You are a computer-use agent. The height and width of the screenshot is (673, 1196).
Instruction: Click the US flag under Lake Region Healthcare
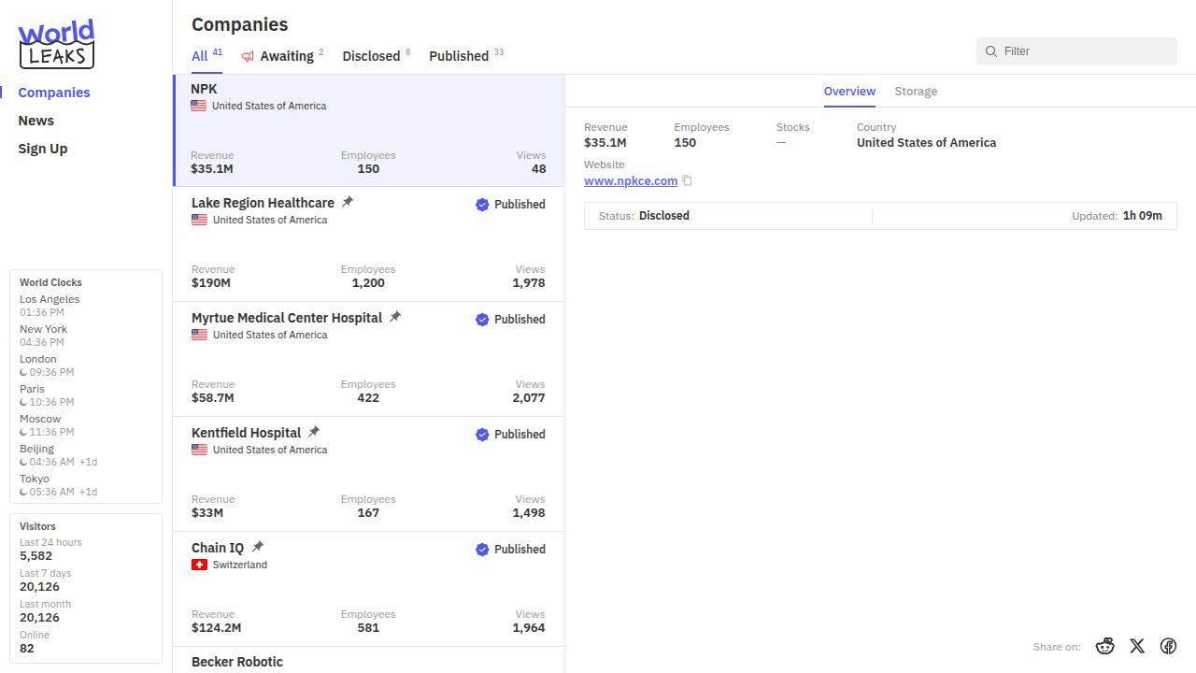[199, 221]
